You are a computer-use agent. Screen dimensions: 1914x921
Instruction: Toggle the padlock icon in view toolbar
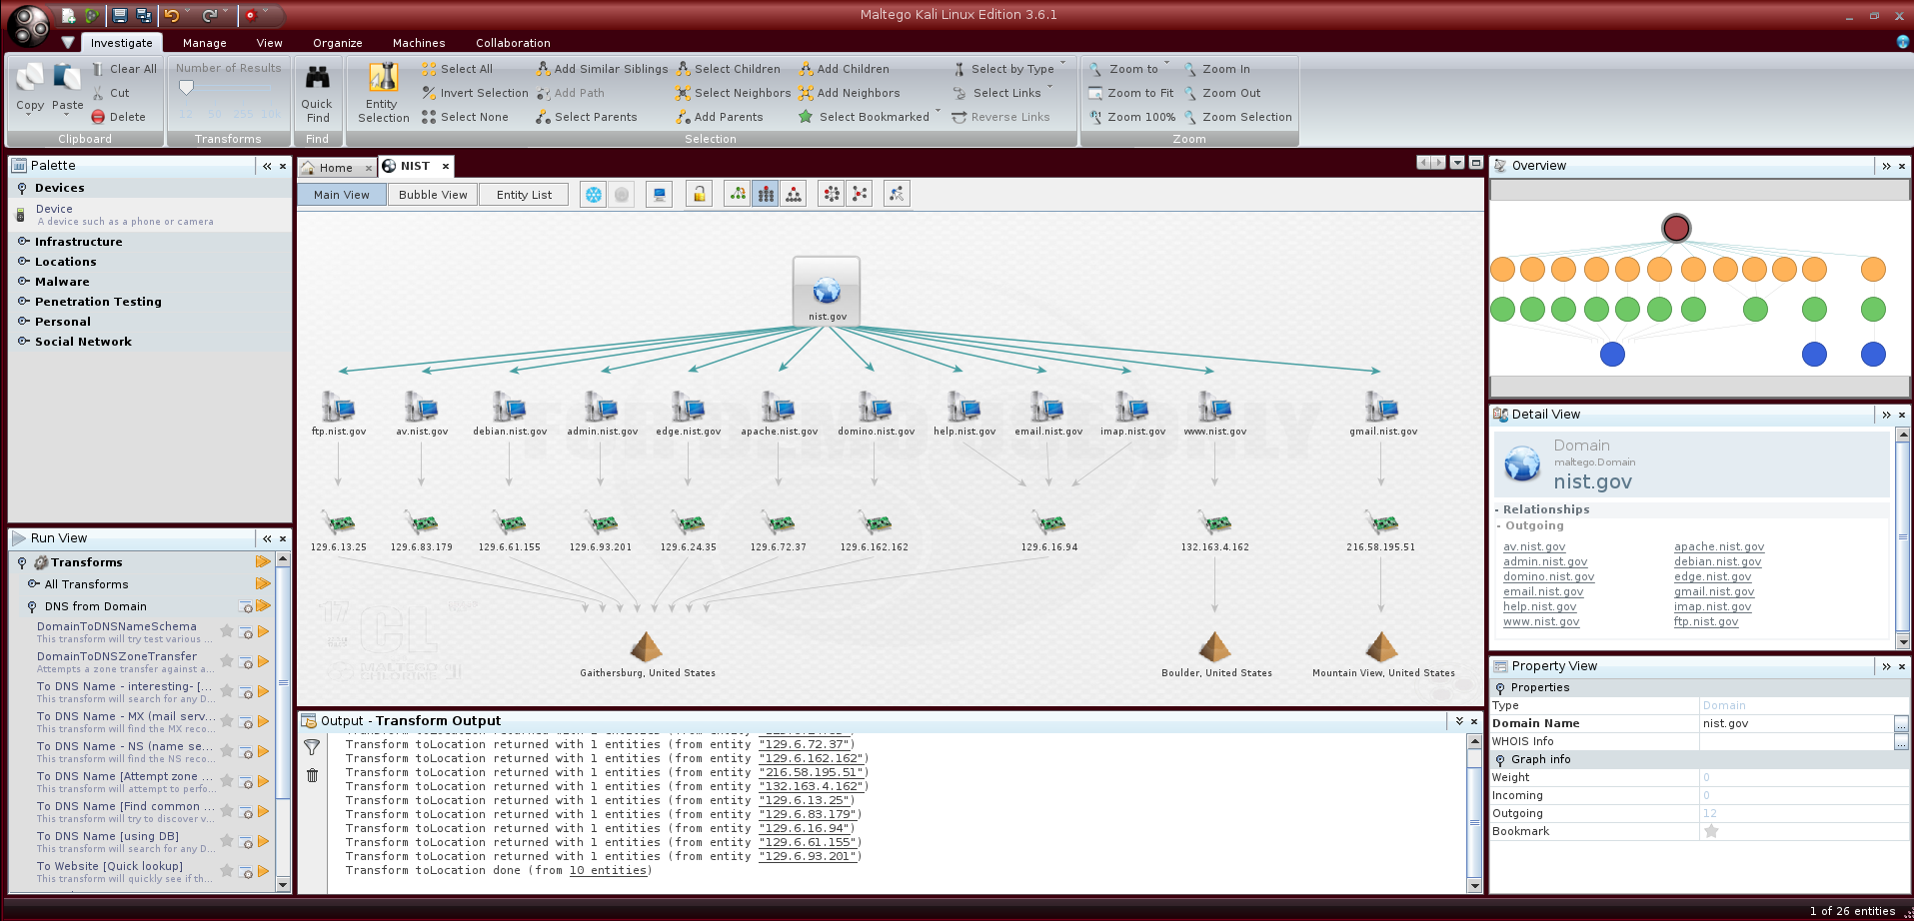(700, 195)
